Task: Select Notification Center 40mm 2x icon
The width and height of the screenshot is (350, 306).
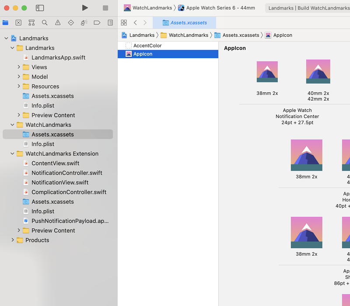Action: click(318, 71)
